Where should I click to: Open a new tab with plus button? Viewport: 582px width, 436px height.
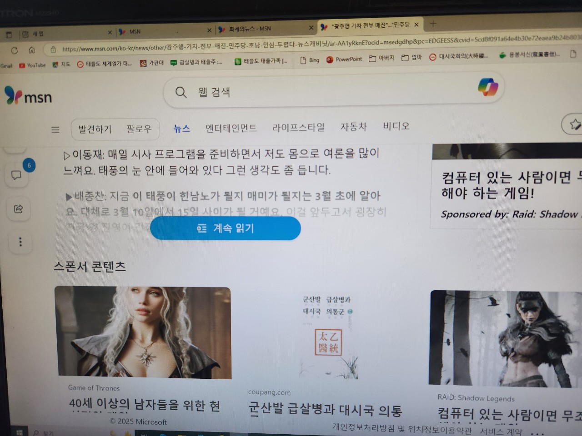point(433,24)
